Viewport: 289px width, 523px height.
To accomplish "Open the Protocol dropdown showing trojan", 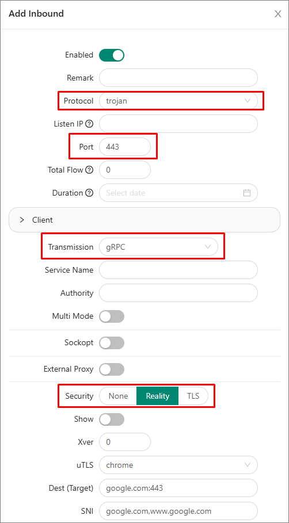I will coord(178,101).
